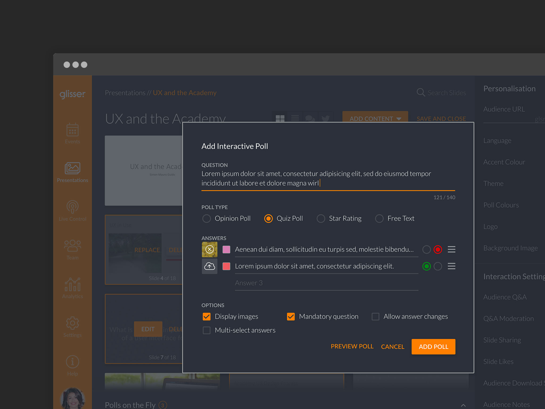545x409 pixels.
Task: Open Live Control in the sidebar
Action: click(x=72, y=211)
